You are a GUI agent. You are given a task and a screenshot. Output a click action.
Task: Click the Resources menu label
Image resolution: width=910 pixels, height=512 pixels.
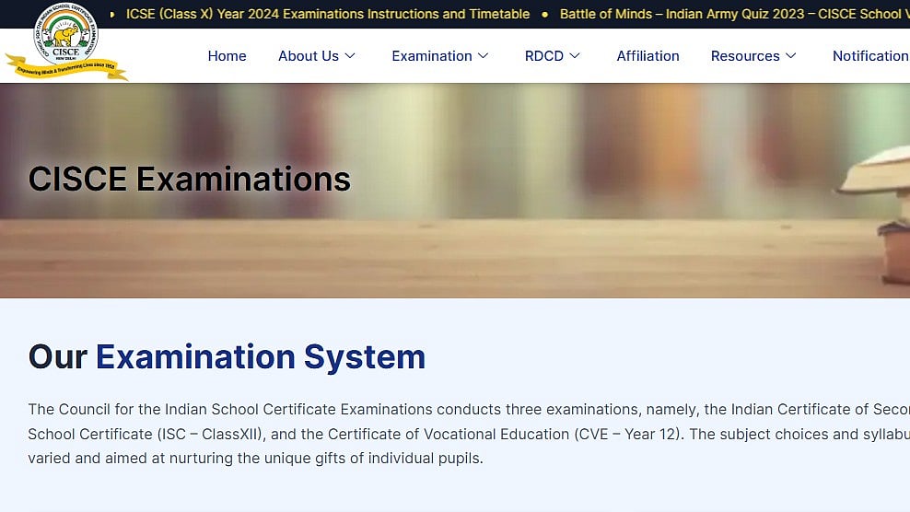click(x=744, y=56)
